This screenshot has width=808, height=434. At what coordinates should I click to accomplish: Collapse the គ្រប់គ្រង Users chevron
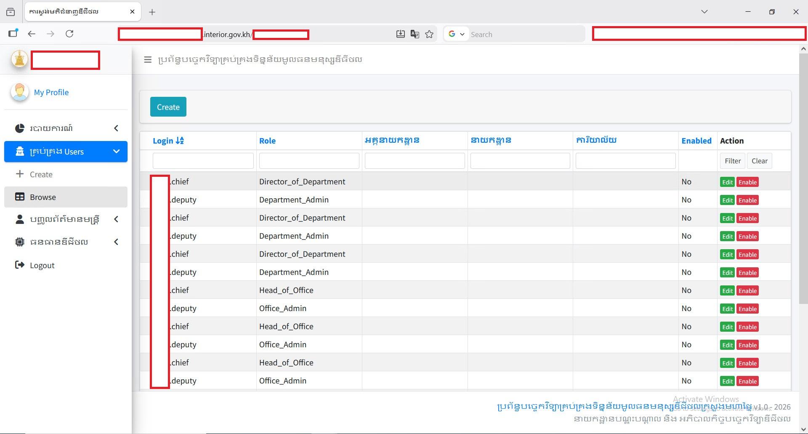pyautogui.click(x=116, y=151)
